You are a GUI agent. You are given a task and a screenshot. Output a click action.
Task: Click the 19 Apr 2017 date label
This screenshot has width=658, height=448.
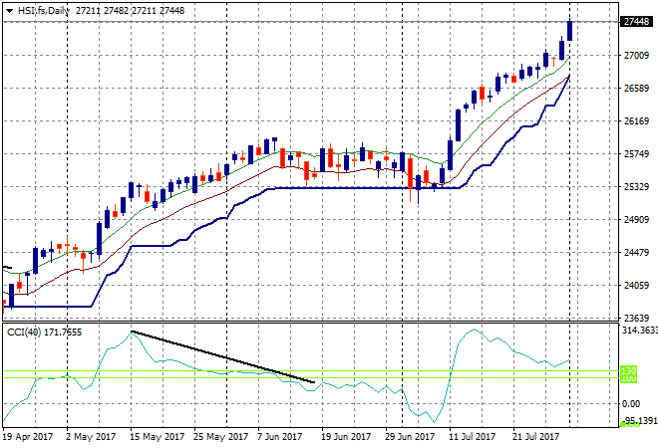[x=26, y=436]
